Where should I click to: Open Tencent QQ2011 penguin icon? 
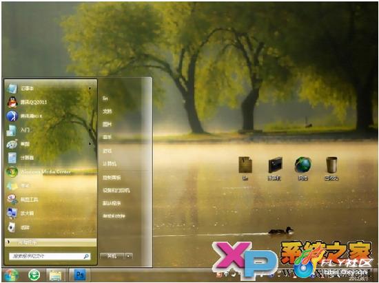pyautogui.click(x=12, y=102)
